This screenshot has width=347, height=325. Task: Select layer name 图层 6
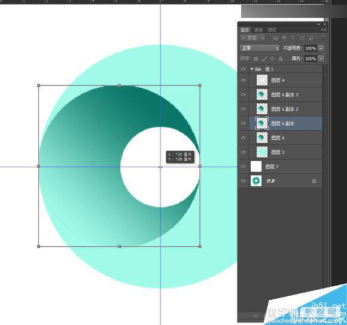[278, 138]
